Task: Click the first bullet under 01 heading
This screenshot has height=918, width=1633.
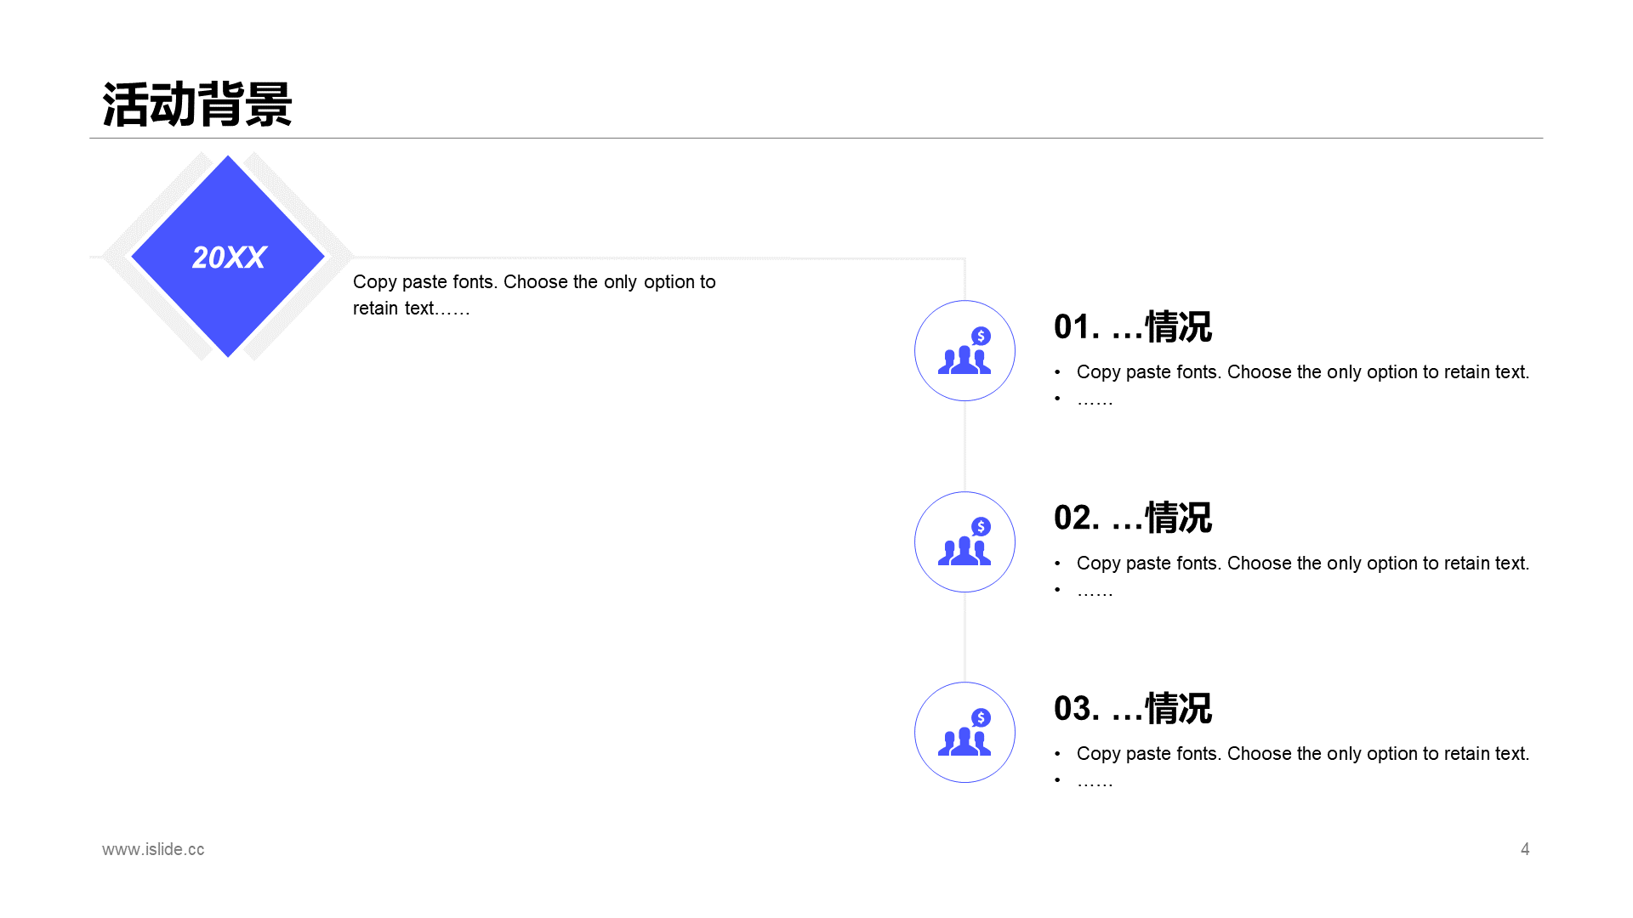Action: point(1302,372)
